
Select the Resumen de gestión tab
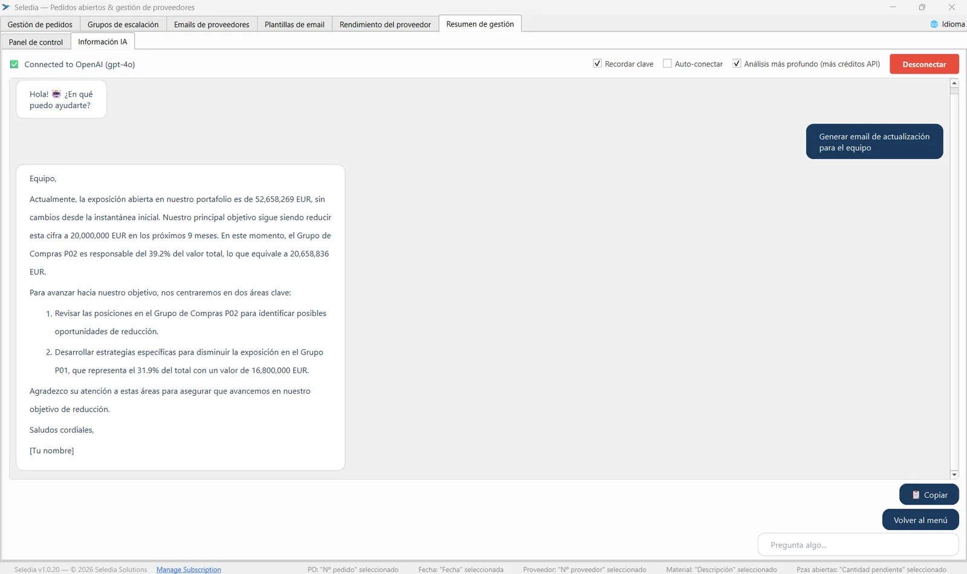480,24
